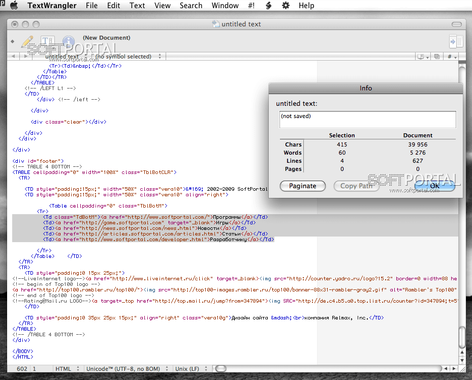Viewport: 472px width, 380px height.
Task: Open the Search menu
Action: [x=191, y=6]
